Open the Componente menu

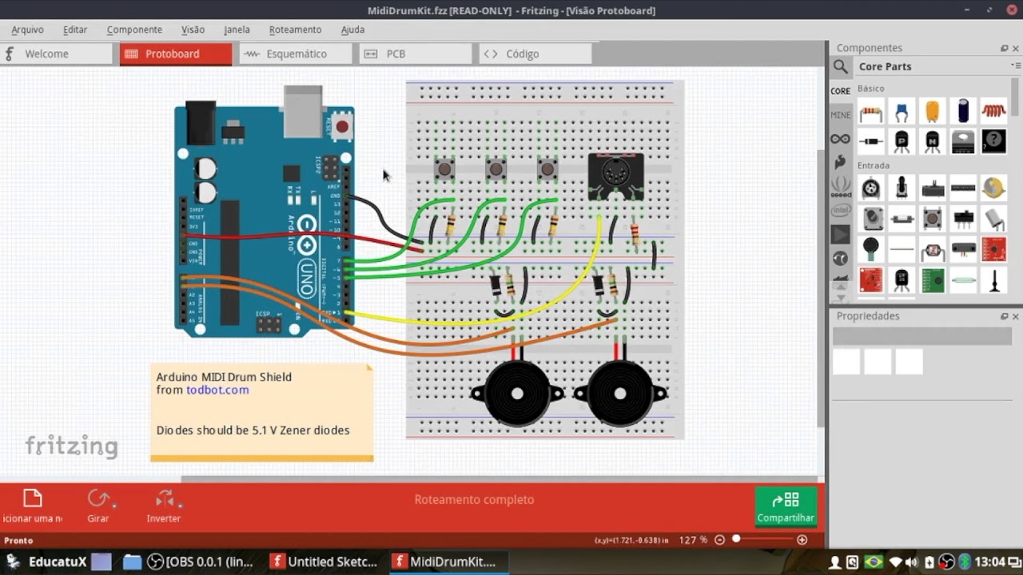(x=134, y=30)
